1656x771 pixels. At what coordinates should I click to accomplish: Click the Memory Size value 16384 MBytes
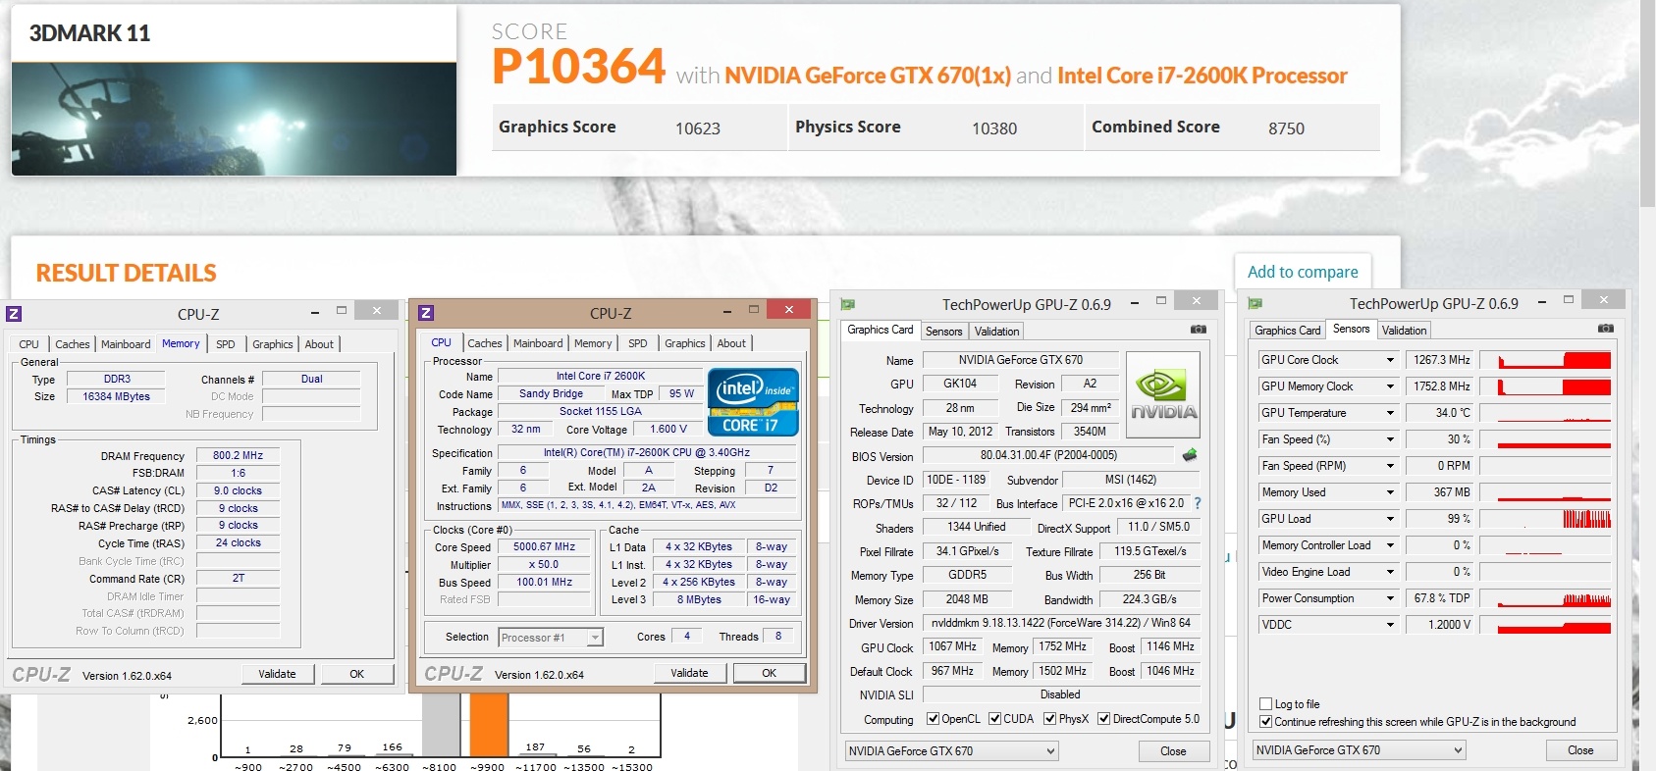[117, 397]
